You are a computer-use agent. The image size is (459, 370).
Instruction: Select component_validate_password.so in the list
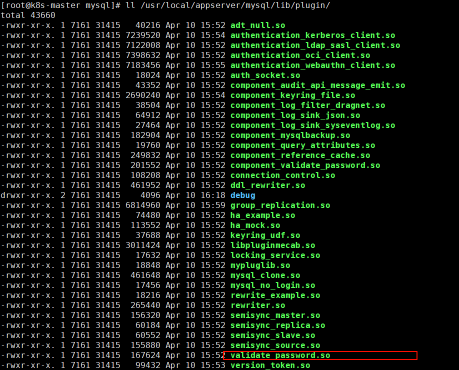pyautogui.click(x=305, y=165)
